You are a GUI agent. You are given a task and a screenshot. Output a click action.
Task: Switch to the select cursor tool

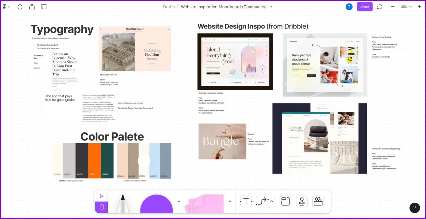point(101,196)
